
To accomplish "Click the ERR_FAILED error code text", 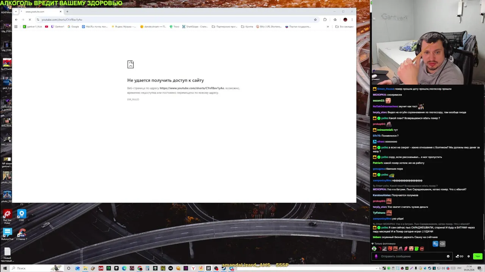I will [133, 99].
